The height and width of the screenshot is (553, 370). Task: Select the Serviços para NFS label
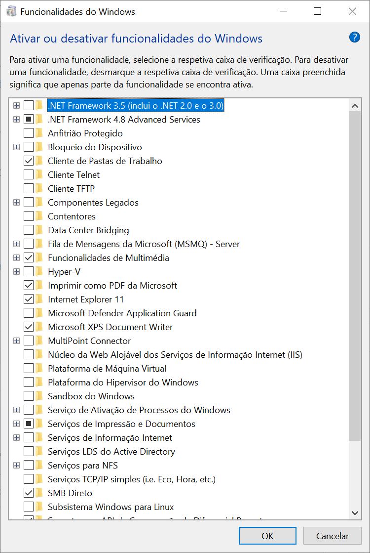pos(83,466)
